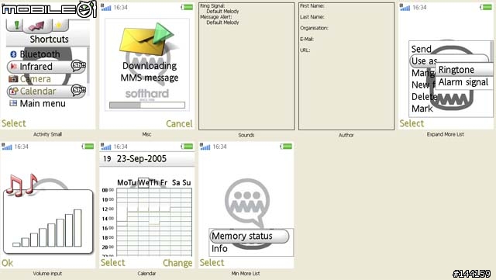Choose Send in the Expand More List

point(422,49)
